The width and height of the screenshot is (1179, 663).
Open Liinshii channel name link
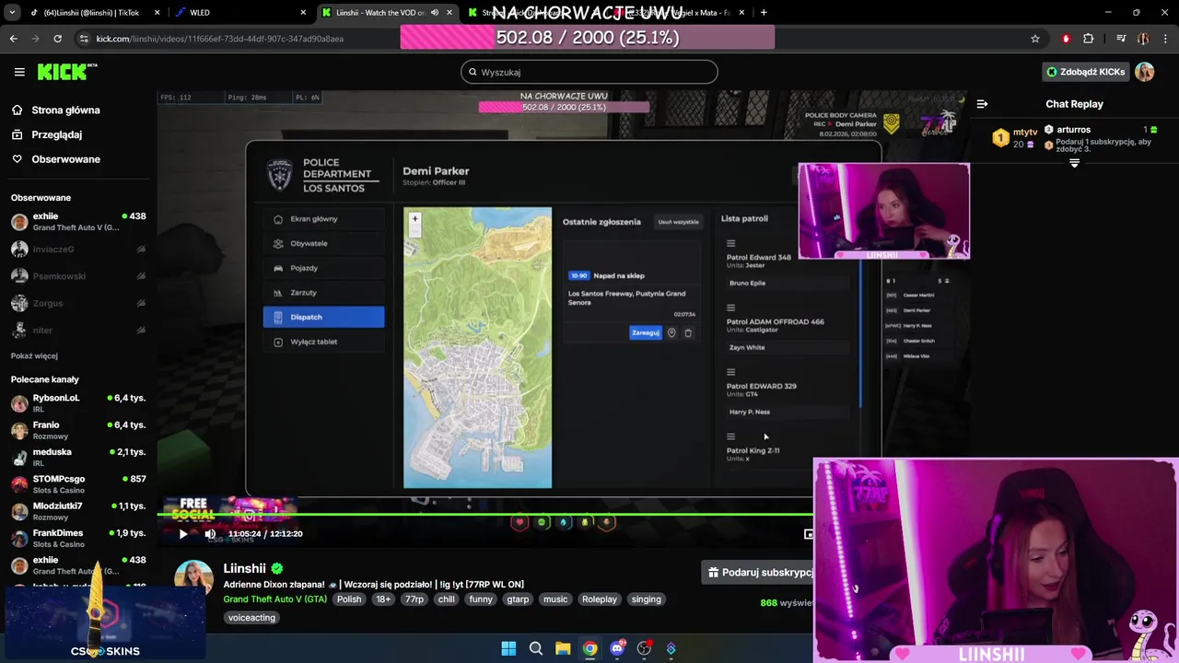tap(244, 568)
